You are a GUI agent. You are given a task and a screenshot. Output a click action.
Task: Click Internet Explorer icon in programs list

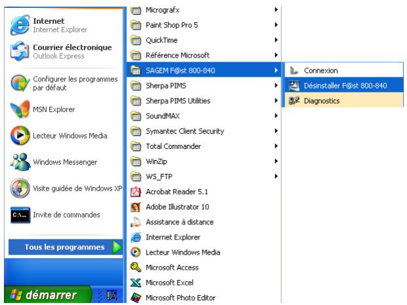click(x=136, y=237)
